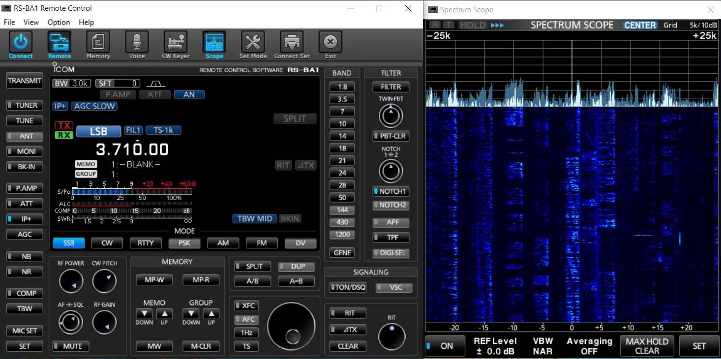Open the Memory toolbar icon
The height and width of the screenshot is (359, 721).
(x=98, y=42)
